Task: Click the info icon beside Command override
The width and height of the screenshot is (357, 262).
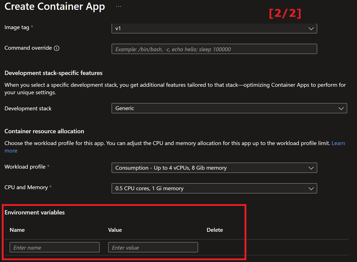Action: coord(57,48)
